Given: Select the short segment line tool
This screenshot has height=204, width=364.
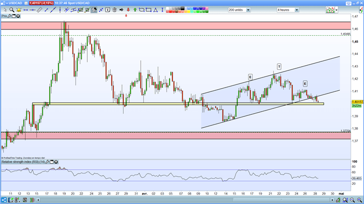Looking at the screenshot, I should click(46, 10).
